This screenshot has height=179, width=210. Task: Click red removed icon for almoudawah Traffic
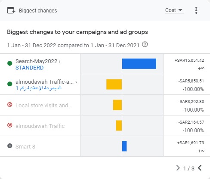point(10,125)
